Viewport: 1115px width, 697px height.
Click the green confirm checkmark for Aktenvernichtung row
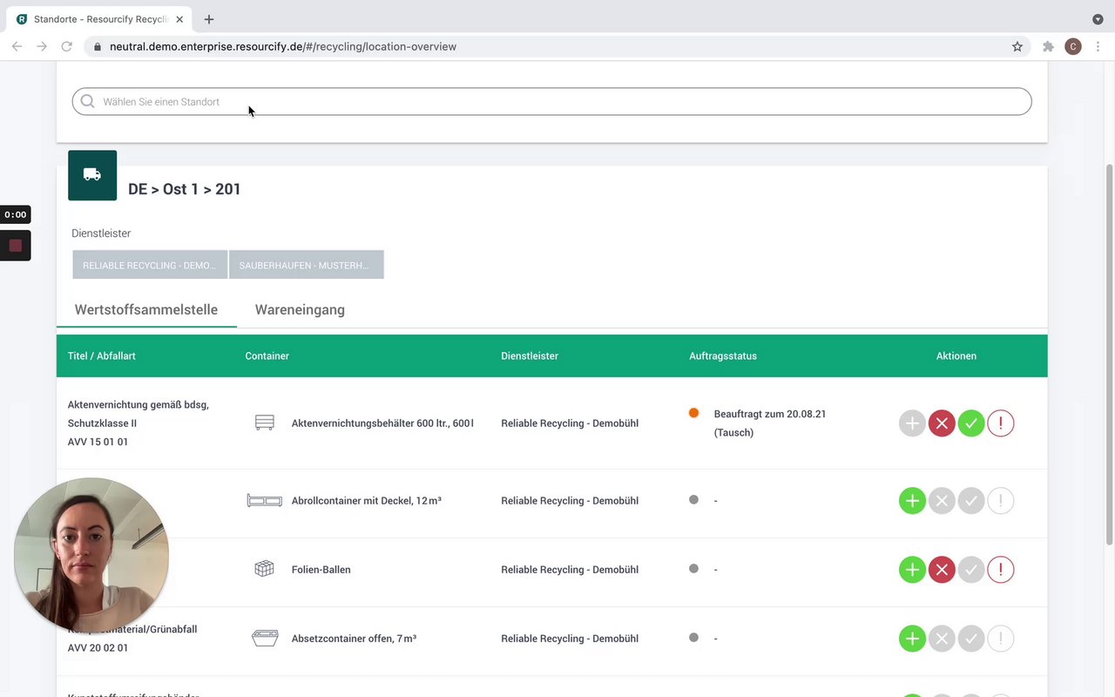coord(971,423)
